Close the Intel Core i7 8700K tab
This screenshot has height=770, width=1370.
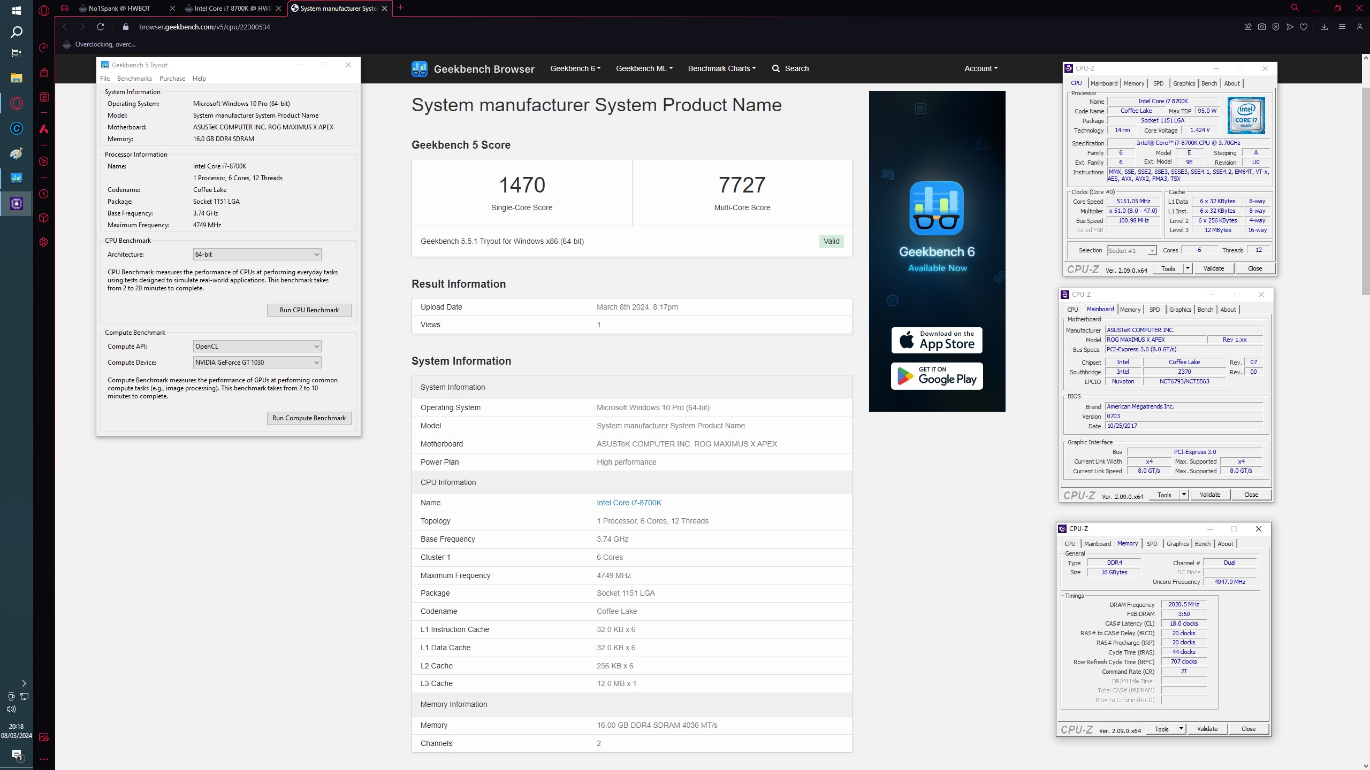[x=278, y=8]
